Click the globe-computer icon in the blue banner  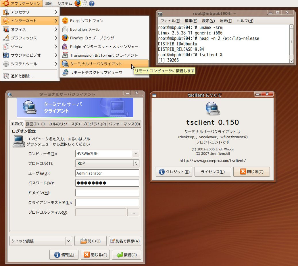pyautogui.click(x=29, y=107)
